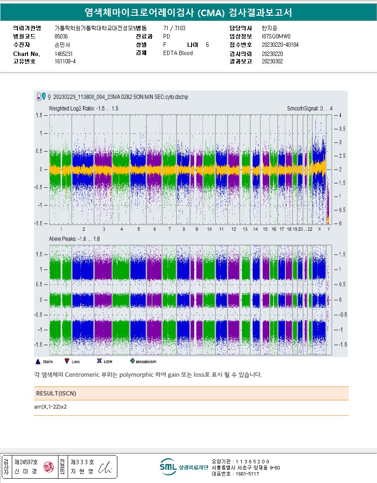Click the female symbol before the filename

click(49, 97)
